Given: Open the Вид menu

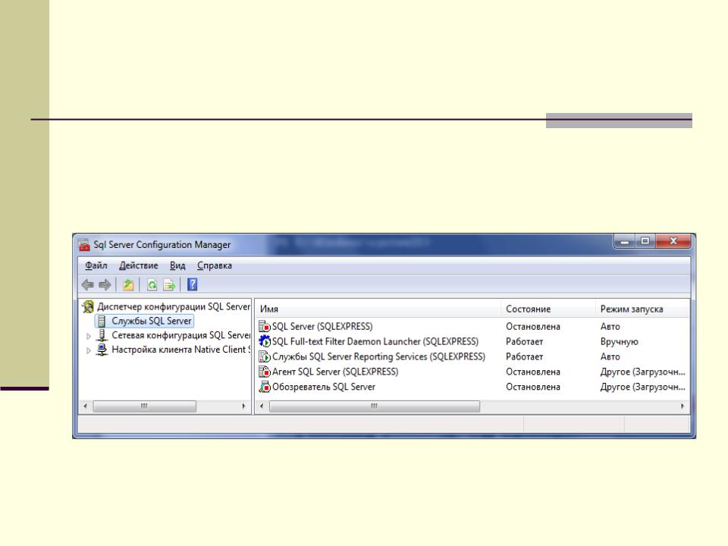Looking at the screenshot, I should click(x=177, y=265).
